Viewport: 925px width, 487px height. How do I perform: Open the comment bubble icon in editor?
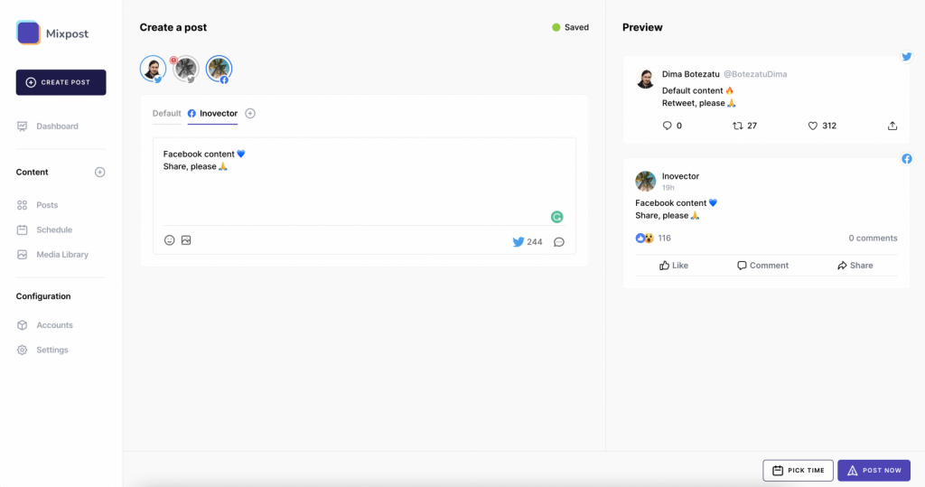coord(559,242)
